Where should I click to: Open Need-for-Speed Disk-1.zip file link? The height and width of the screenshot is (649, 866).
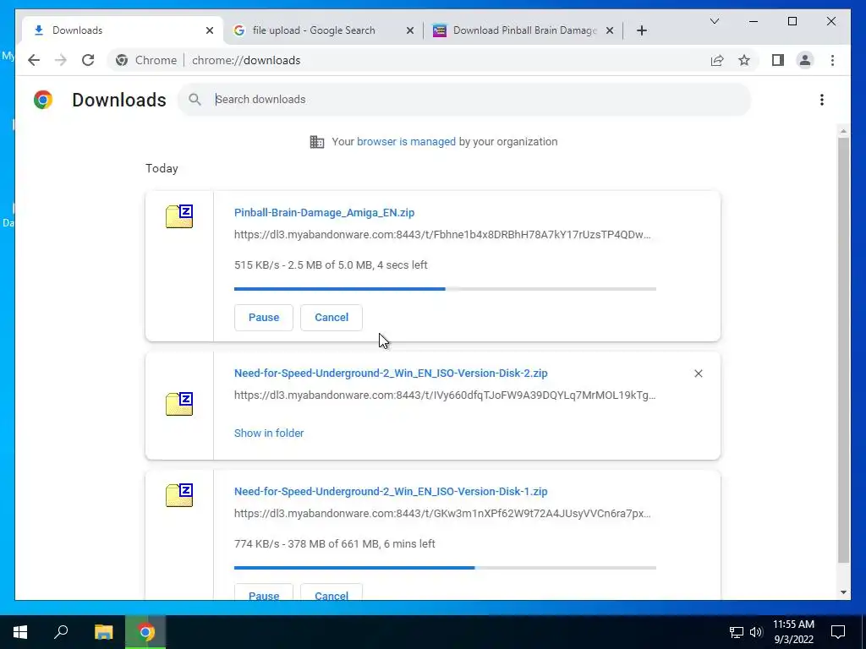(391, 491)
